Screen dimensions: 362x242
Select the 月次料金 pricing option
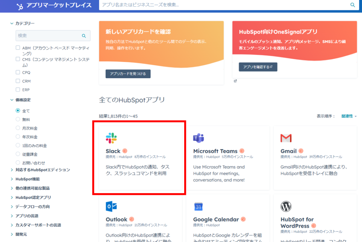(x=18, y=128)
